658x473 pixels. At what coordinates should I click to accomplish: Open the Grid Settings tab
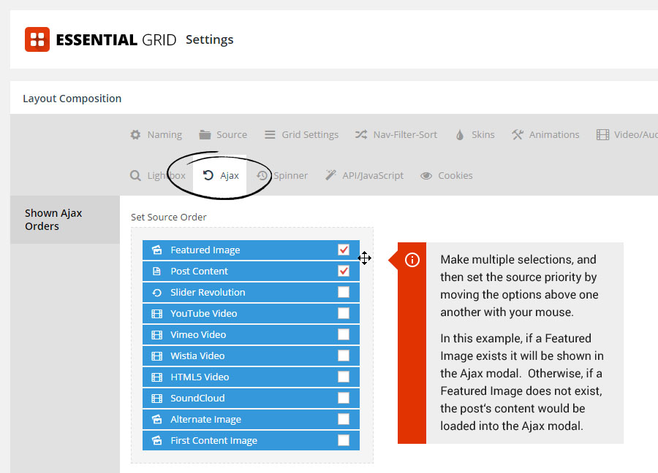click(x=301, y=134)
